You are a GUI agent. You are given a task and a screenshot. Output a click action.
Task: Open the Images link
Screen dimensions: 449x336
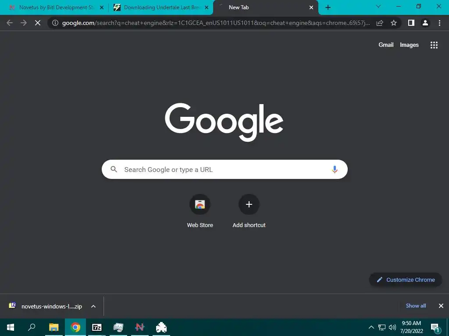409,45
